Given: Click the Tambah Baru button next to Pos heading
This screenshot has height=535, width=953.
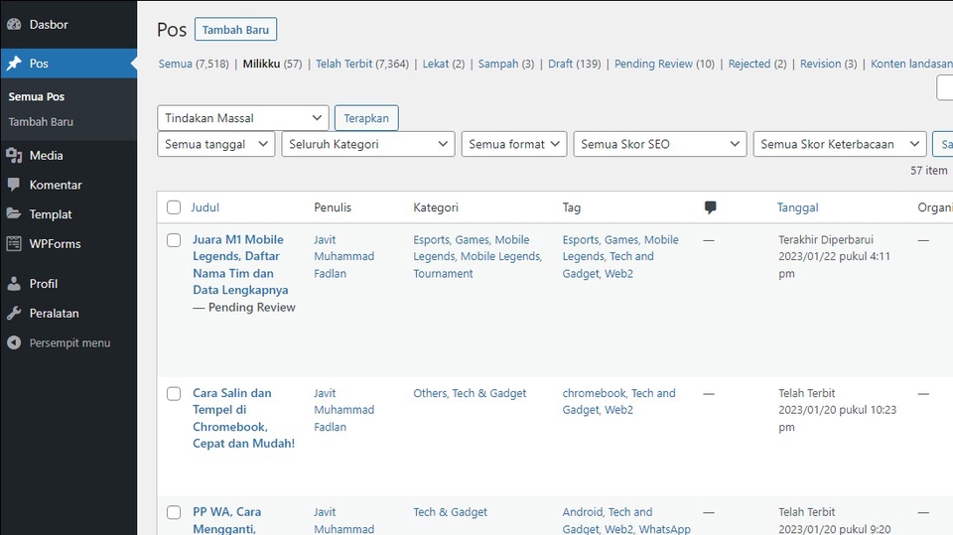Looking at the screenshot, I should pos(235,30).
